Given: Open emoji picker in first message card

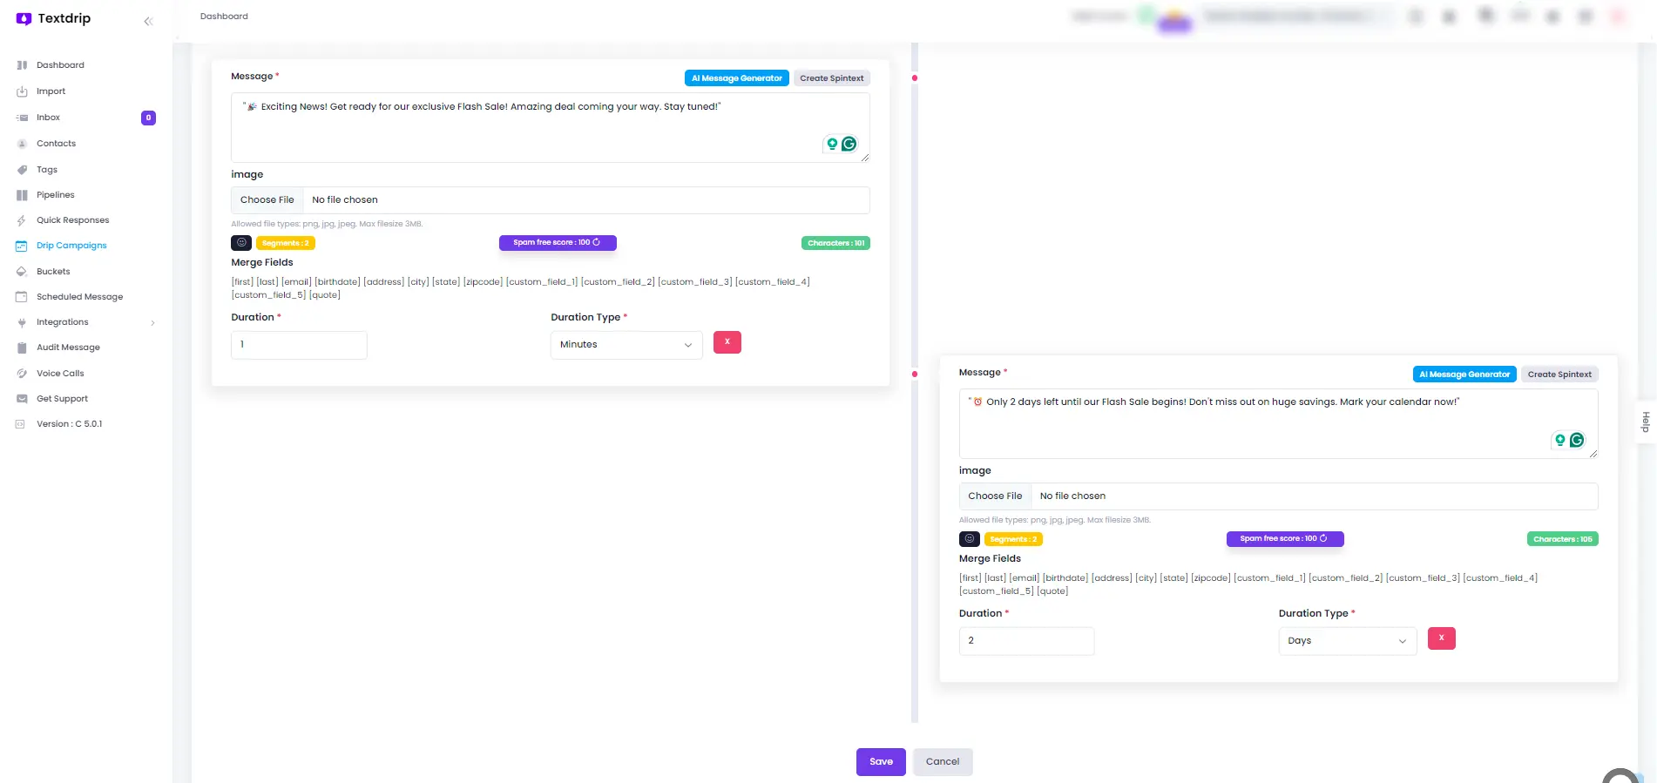Looking at the screenshot, I should 241,243.
